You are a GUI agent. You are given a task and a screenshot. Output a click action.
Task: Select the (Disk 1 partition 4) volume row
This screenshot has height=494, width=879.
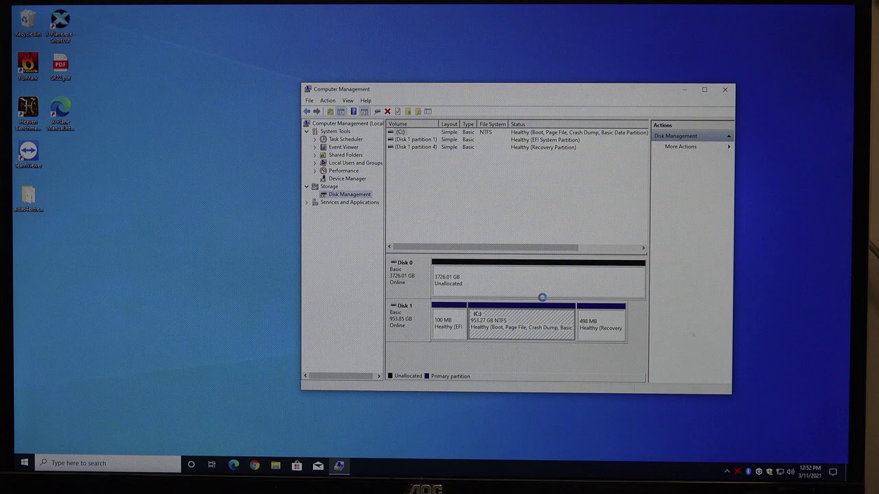[517, 147]
